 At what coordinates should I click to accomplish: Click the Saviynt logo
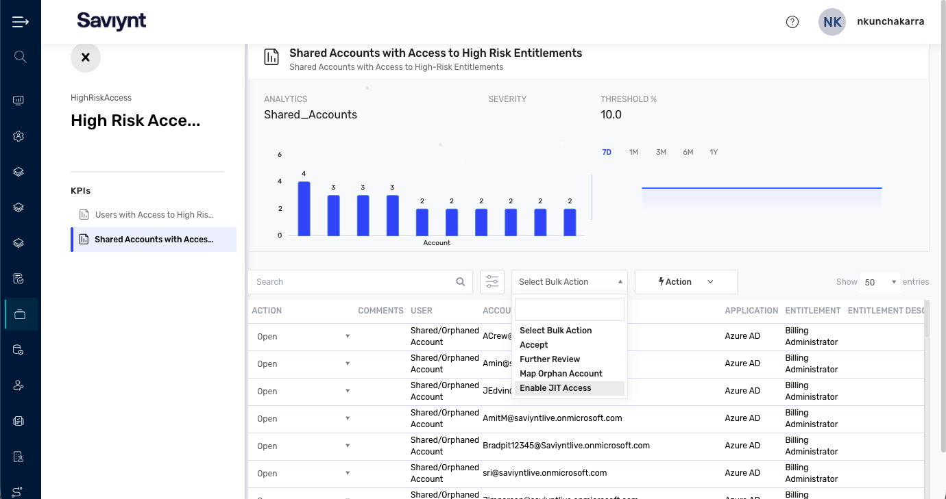pyautogui.click(x=112, y=21)
